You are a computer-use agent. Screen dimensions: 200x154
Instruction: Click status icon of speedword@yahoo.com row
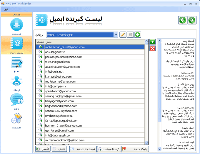(x=40, y=91)
